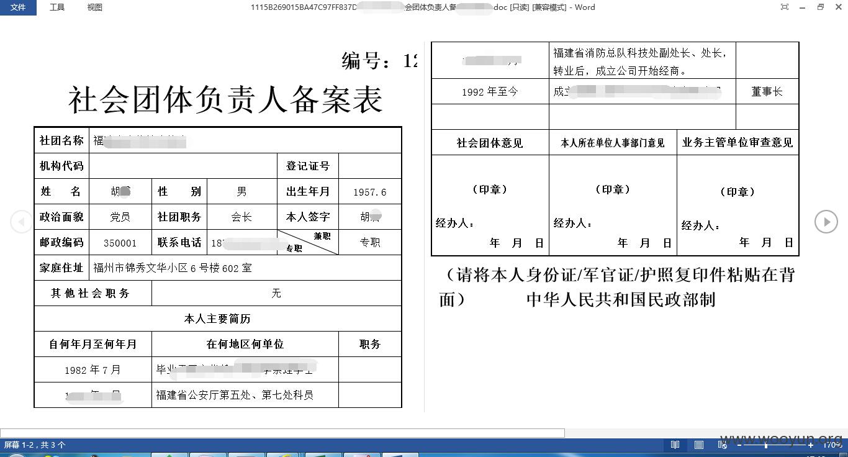The height and width of the screenshot is (457, 848).
Task: Click the 本人签字 label cell
Action: 308,217
